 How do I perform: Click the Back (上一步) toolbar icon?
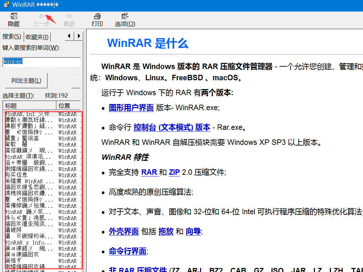(41, 20)
